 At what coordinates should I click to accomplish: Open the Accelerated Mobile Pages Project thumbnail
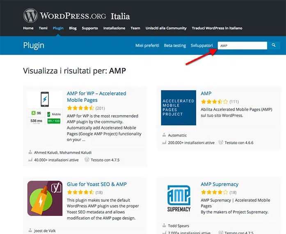coord(178,108)
